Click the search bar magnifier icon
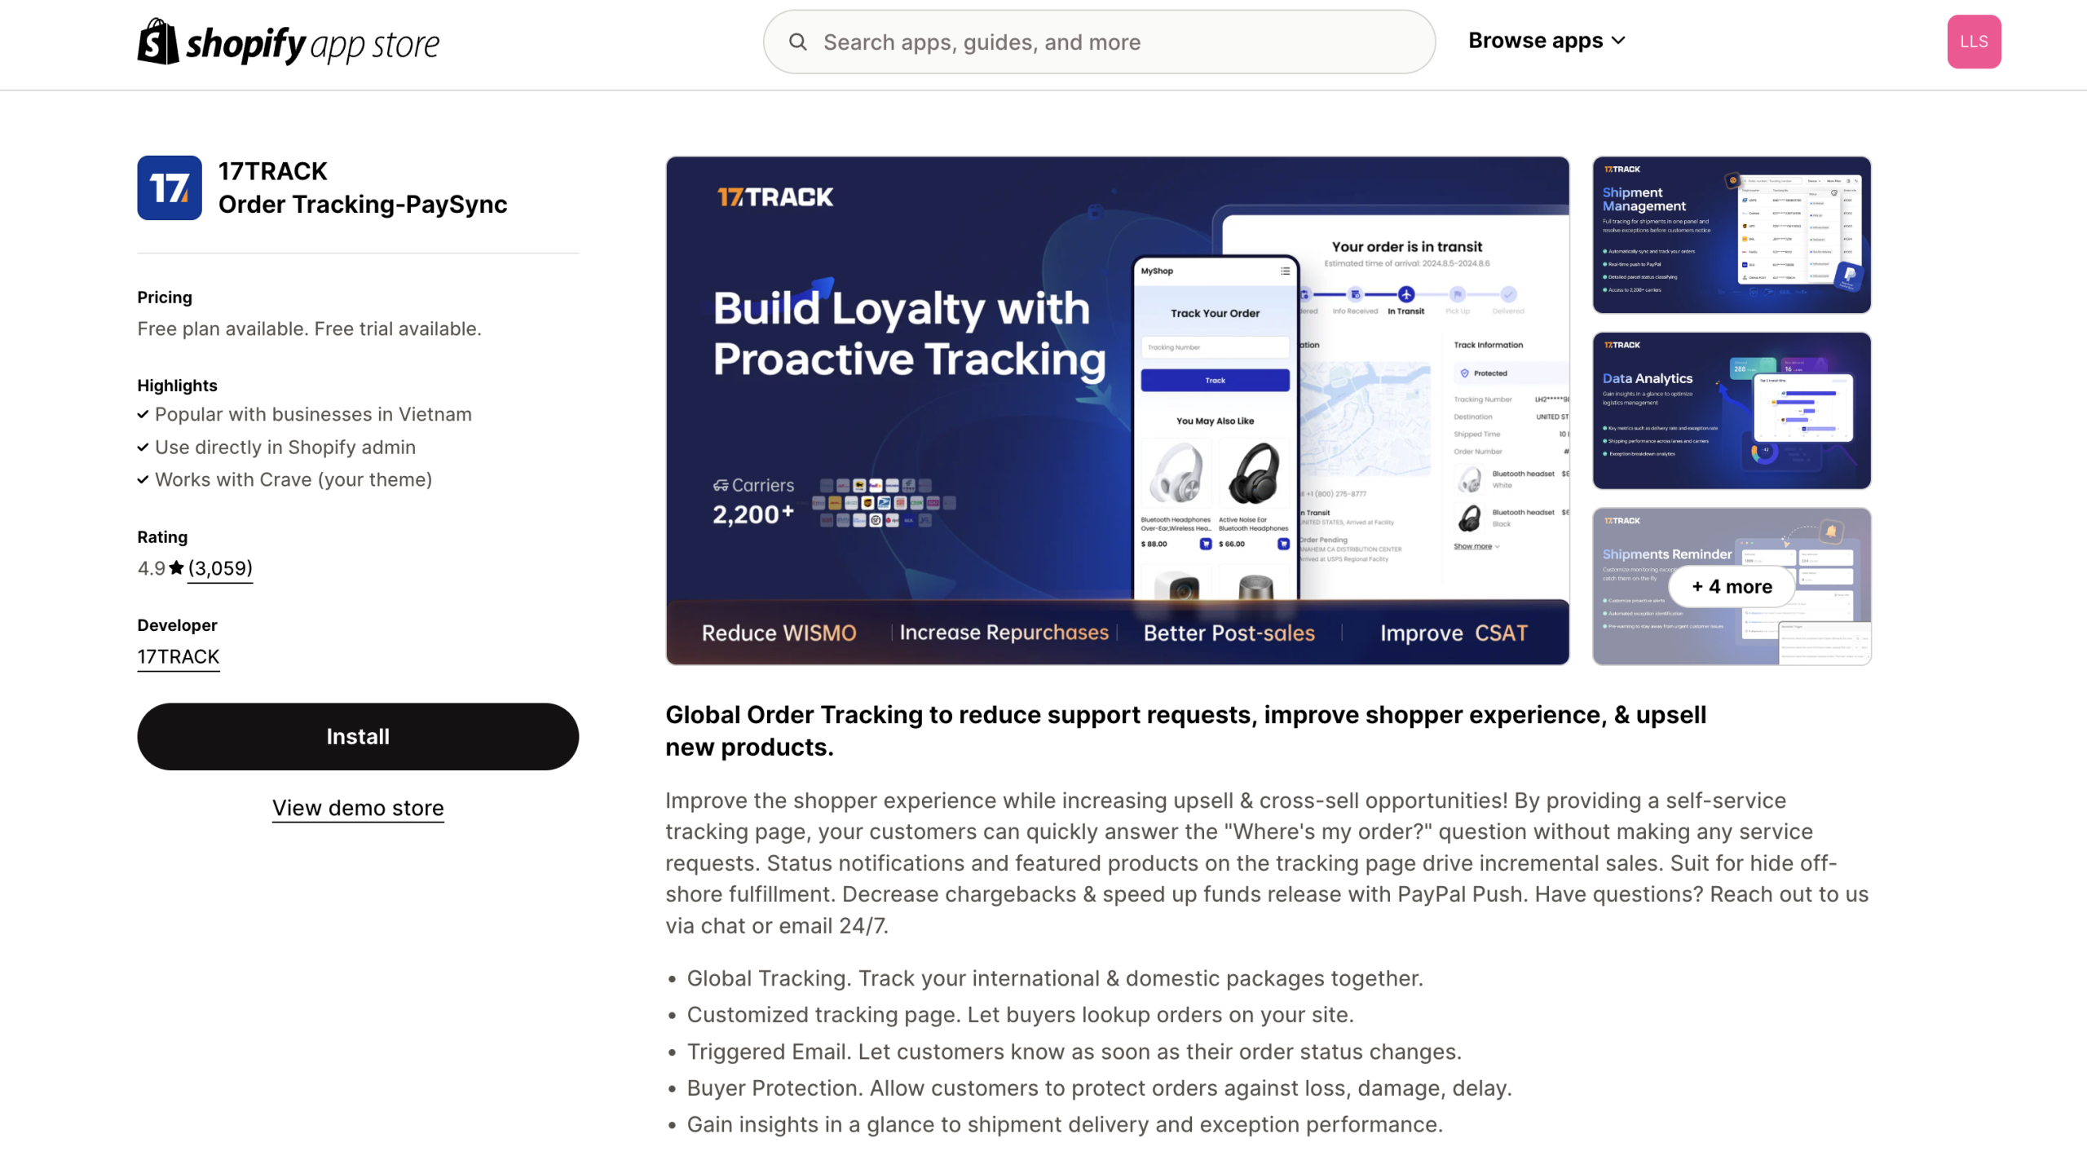The width and height of the screenshot is (2087, 1169). pos(798,42)
